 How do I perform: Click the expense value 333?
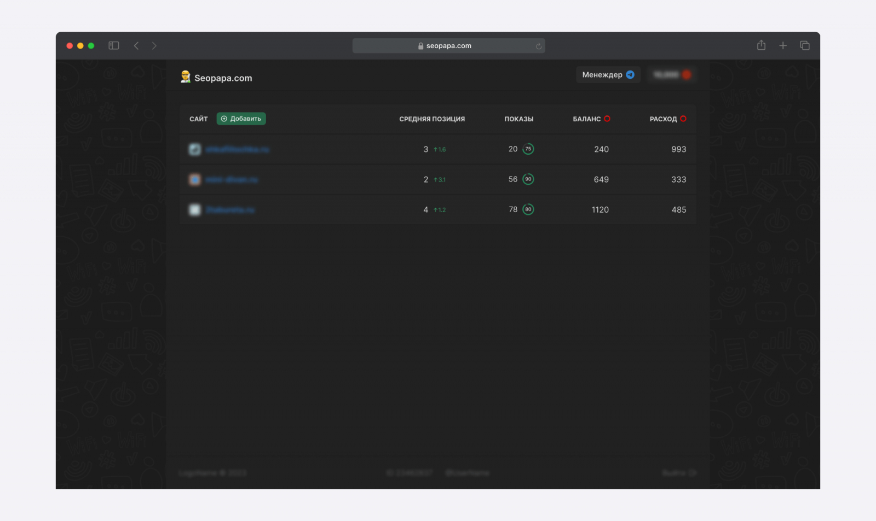pyautogui.click(x=679, y=179)
